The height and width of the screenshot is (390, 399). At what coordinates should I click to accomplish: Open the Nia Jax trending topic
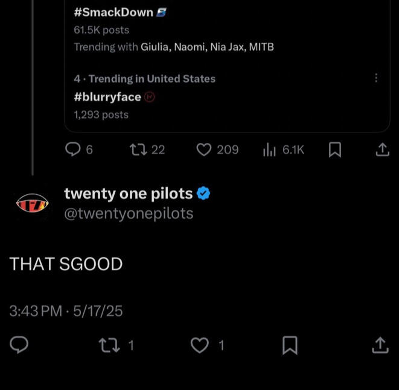(227, 46)
